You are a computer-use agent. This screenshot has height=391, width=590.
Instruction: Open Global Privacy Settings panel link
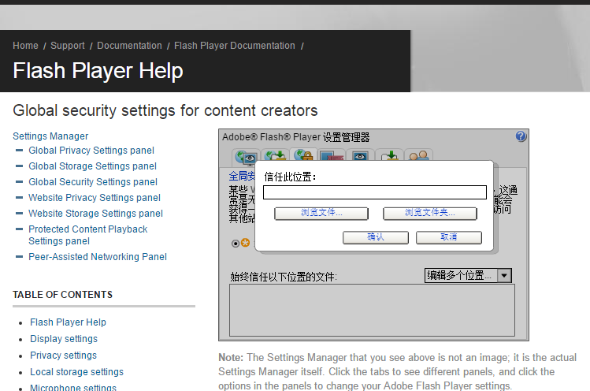pos(91,151)
